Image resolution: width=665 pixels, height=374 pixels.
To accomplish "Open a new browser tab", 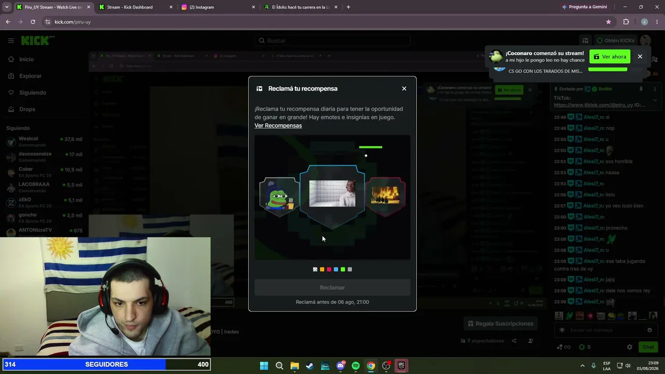I will (348, 7).
